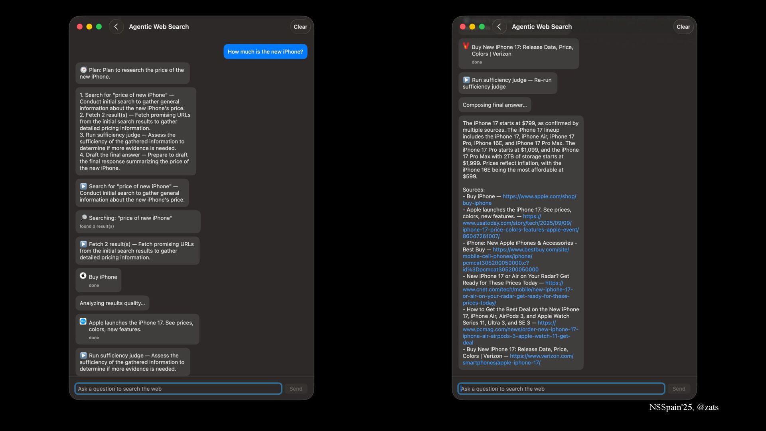Click the Apple favicon on Buy iPhone result
The height and width of the screenshot is (431, 766).
(x=83, y=276)
